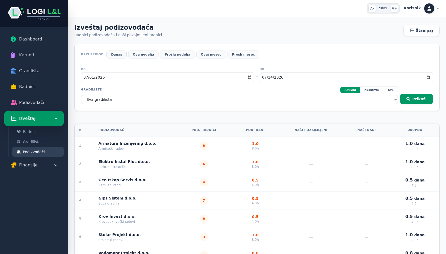
Task: Open the Dashboard gauge icon
Action: pos(13,39)
